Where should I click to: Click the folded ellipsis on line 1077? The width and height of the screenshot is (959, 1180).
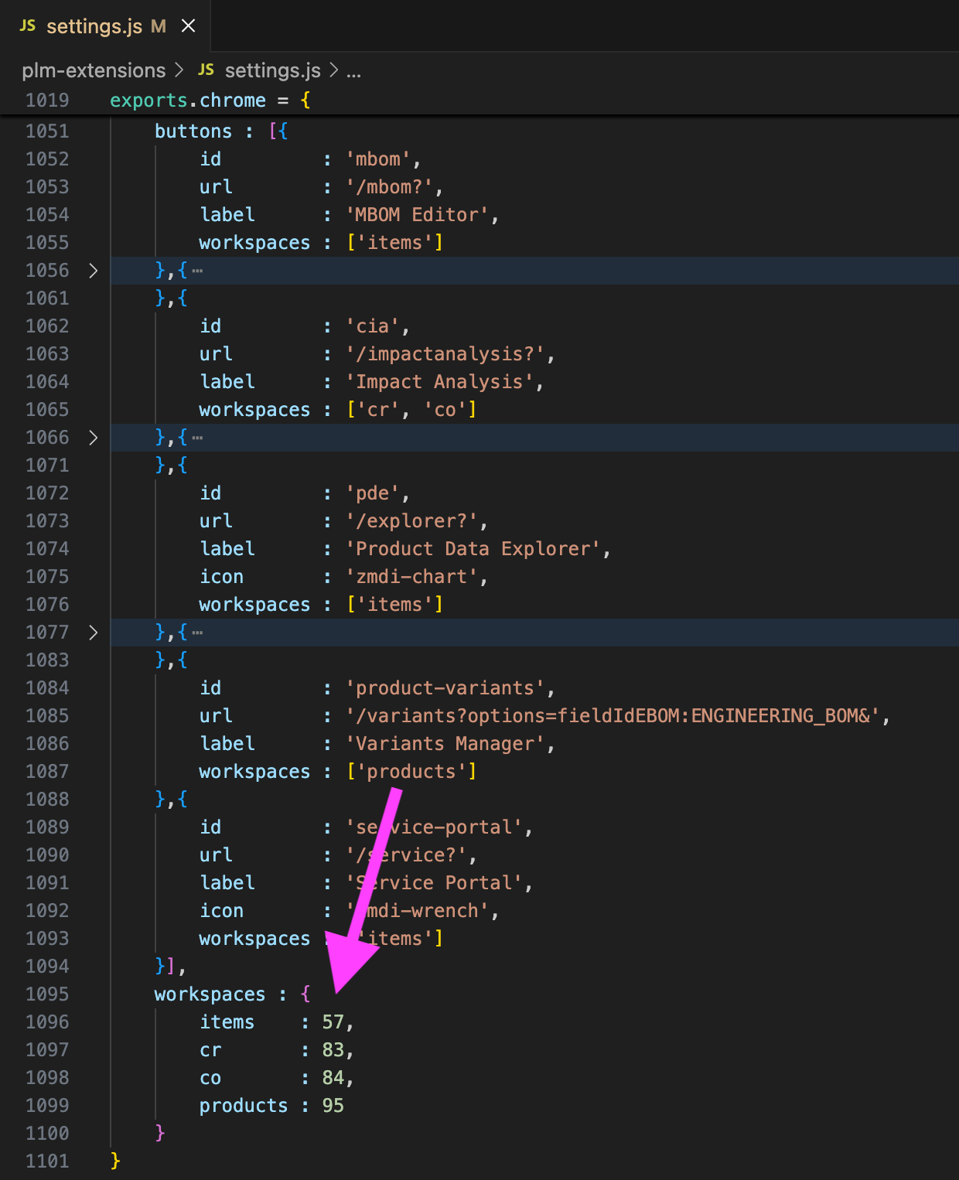click(198, 633)
